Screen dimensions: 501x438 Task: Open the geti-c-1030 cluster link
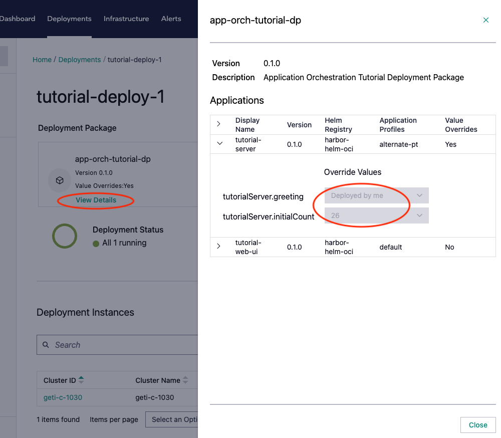click(x=63, y=397)
